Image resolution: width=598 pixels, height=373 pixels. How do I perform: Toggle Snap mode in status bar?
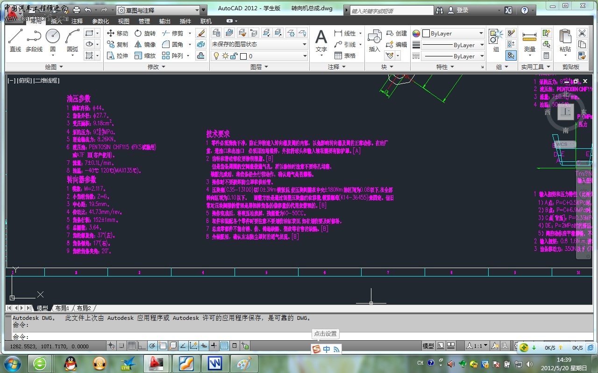click(x=121, y=345)
